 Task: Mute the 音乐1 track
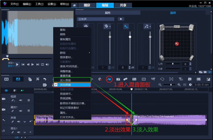[18, 132]
